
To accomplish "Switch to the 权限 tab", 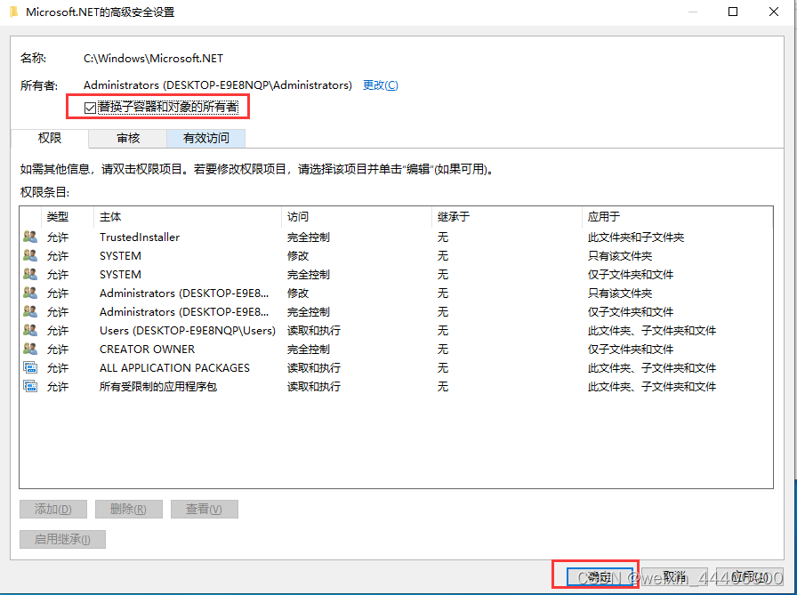I will click(x=49, y=138).
